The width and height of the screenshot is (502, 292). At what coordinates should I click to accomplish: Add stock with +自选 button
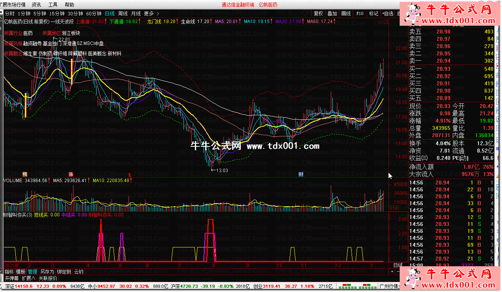[387, 13]
